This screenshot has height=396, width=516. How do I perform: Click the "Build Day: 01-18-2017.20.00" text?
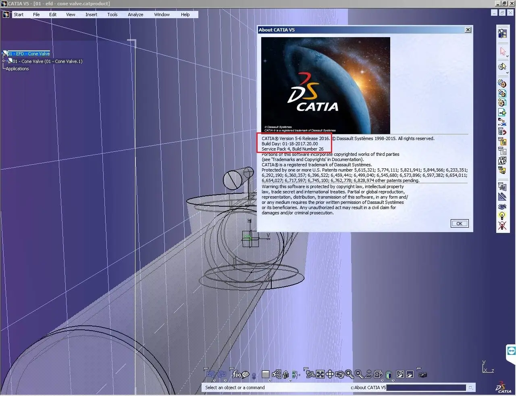pos(289,144)
